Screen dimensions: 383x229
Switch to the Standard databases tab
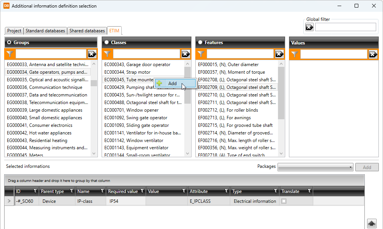tap(45, 31)
